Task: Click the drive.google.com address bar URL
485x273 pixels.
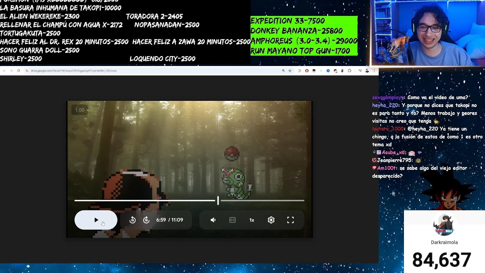Action: pos(74,71)
